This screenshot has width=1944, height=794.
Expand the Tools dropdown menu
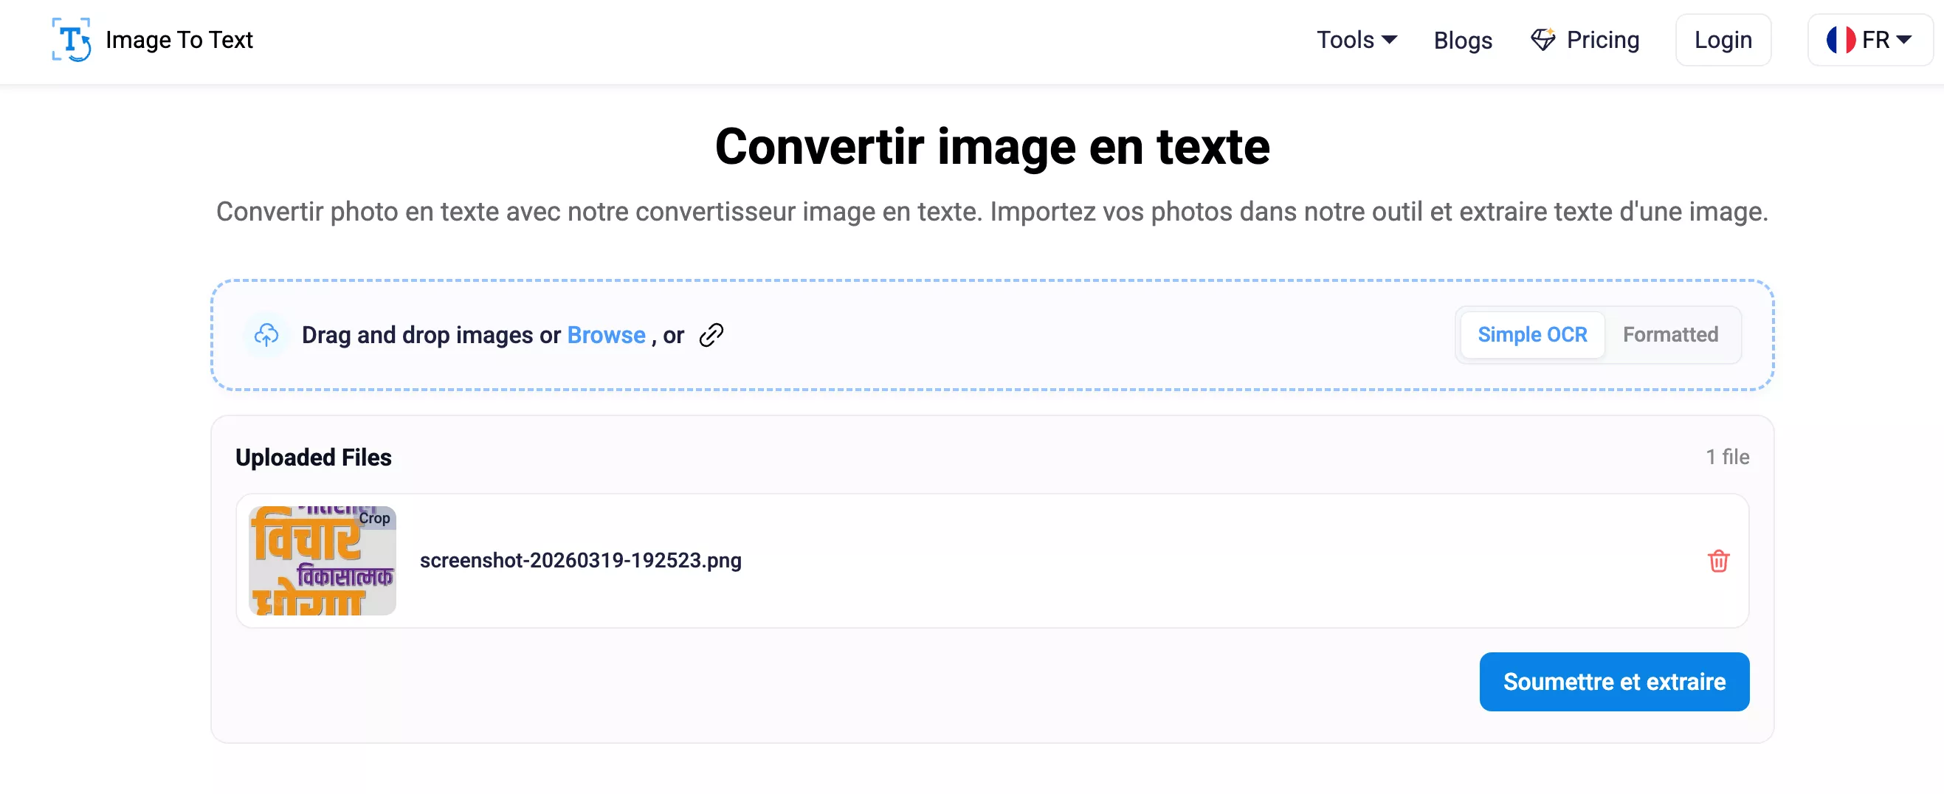pyautogui.click(x=1356, y=39)
